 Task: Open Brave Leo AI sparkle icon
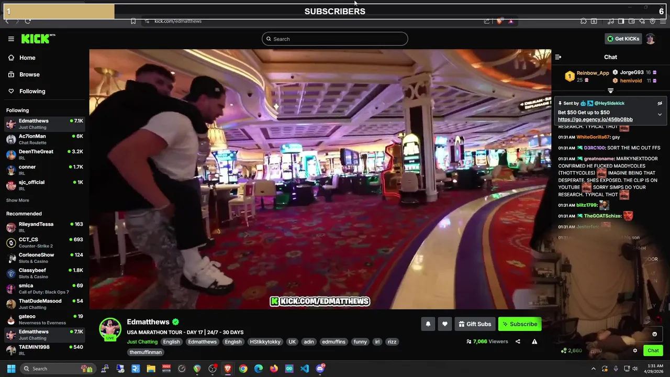click(x=642, y=21)
